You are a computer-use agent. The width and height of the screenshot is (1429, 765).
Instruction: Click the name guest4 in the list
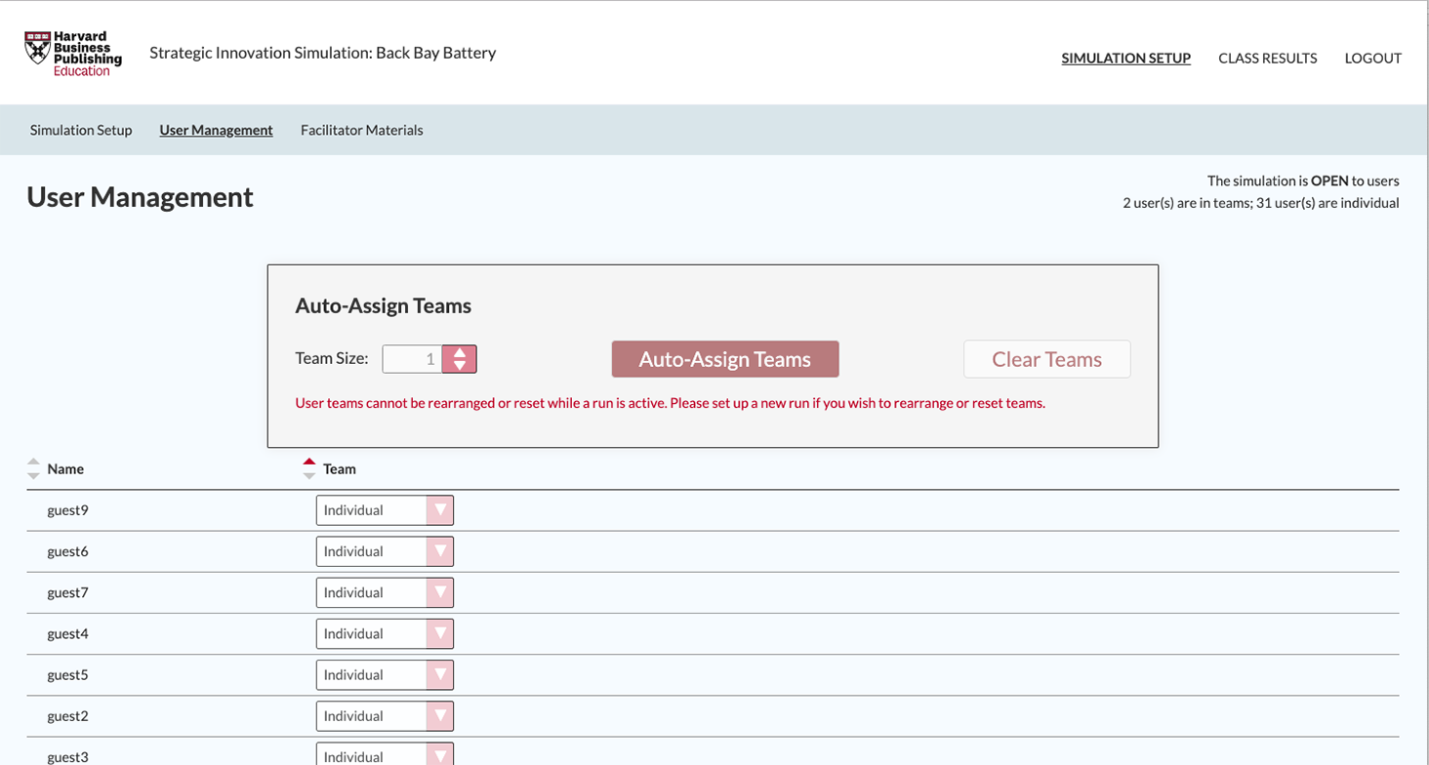(x=68, y=633)
